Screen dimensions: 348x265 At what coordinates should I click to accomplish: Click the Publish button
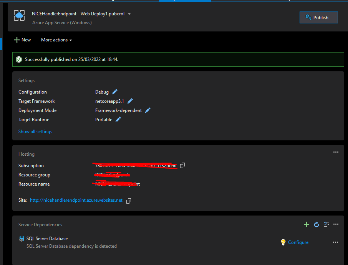[318, 18]
